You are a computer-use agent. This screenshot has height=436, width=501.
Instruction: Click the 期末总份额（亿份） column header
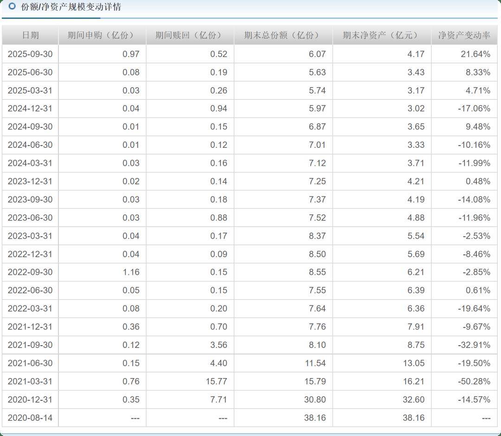[283, 36]
